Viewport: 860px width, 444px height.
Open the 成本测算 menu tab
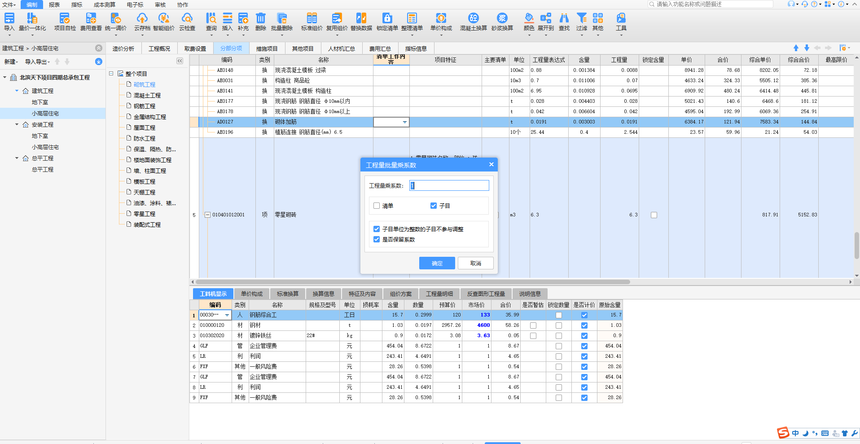click(x=105, y=4)
